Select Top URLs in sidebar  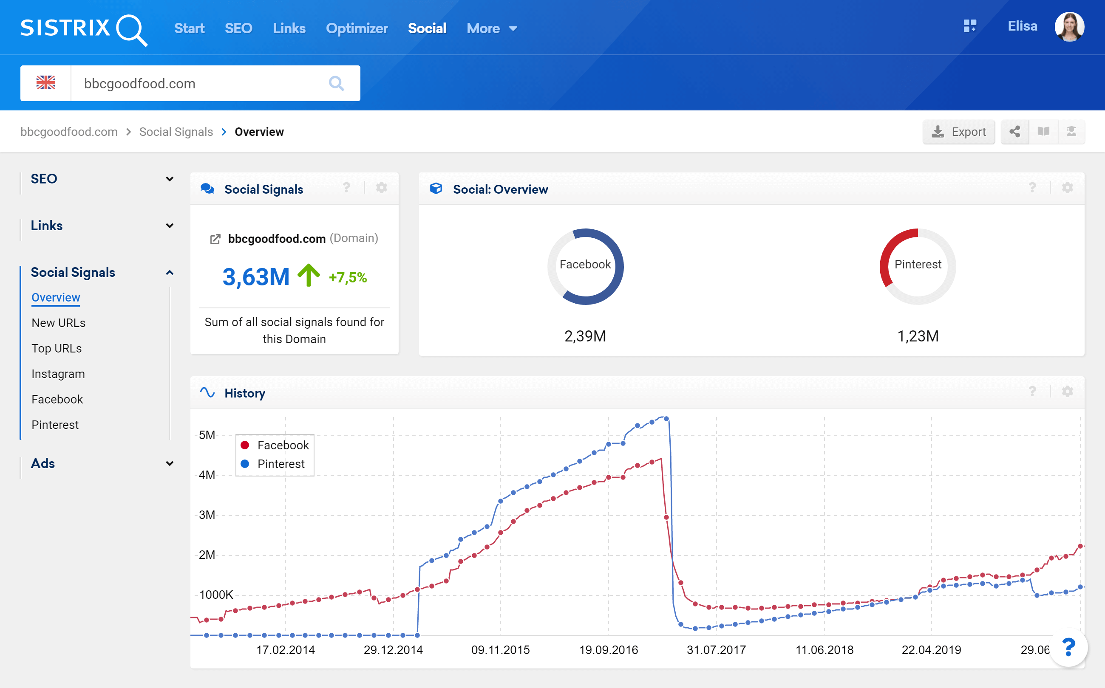click(x=57, y=349)
